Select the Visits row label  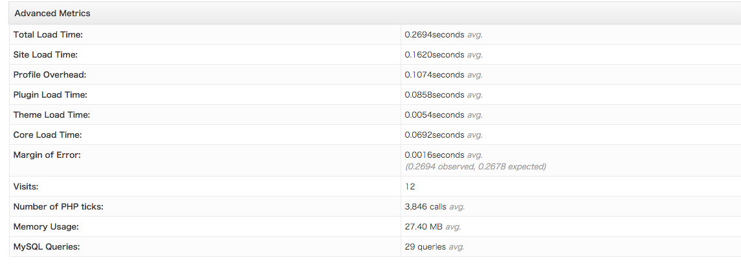click(26, 186)
